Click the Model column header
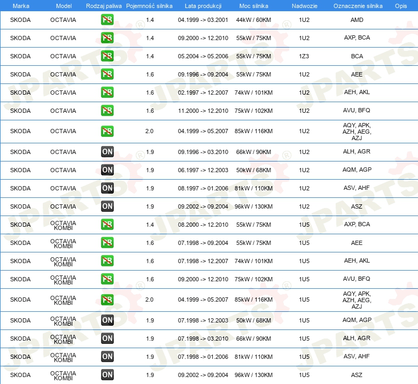Screen dimensions: 418x384 coord(64,6)
